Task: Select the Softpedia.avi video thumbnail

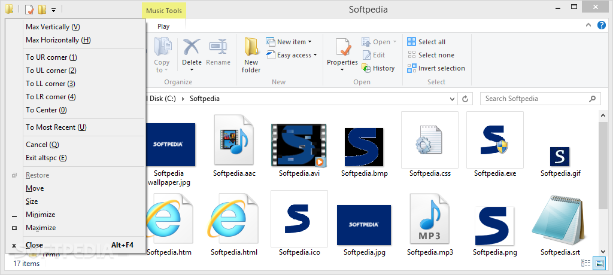Action: (x=299, y=145)
